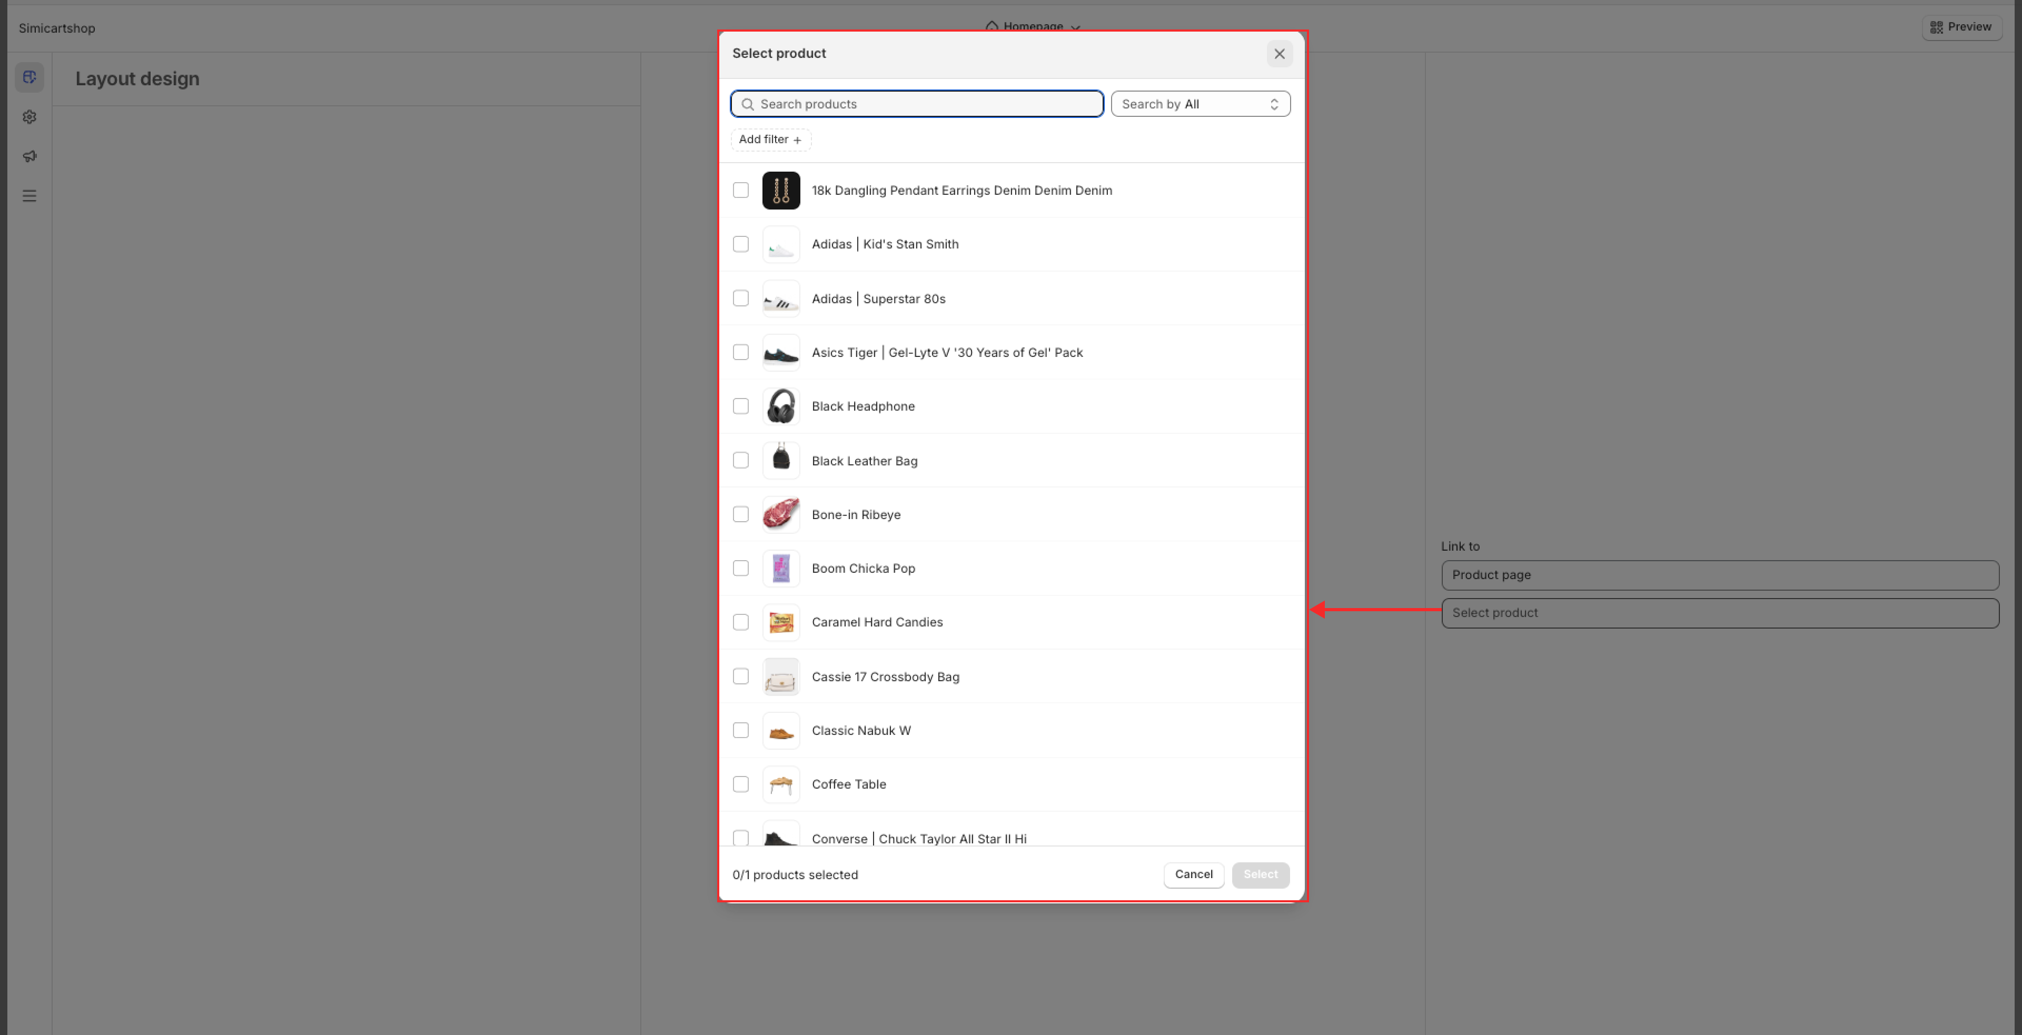Viewport: 2022px width, 1035px height.
Task: Open the settings gear sidebar icon
Action: (x=30, y=117)
